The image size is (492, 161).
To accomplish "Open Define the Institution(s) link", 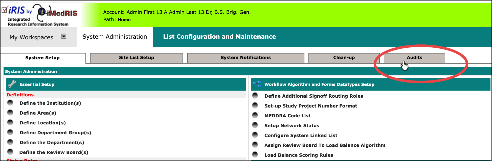I will pos(50,103).
